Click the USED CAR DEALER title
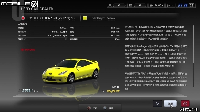Image resolution: width=200 pixels, height=112 pixels. [x=37, y=9]
